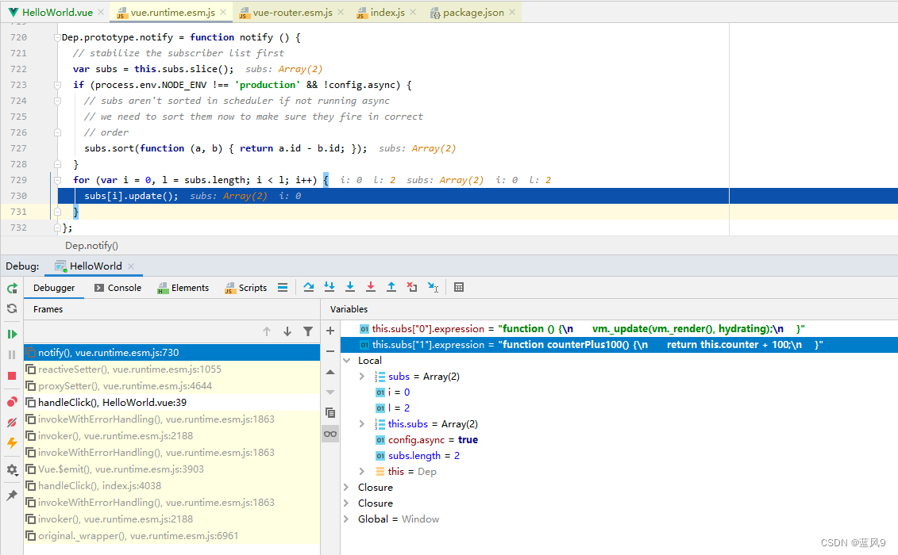Image resolution: width=898 pixels, height=555 pixels.
Task: Pin the HelloWorld debug tab
Action: (x=12, y=496)
